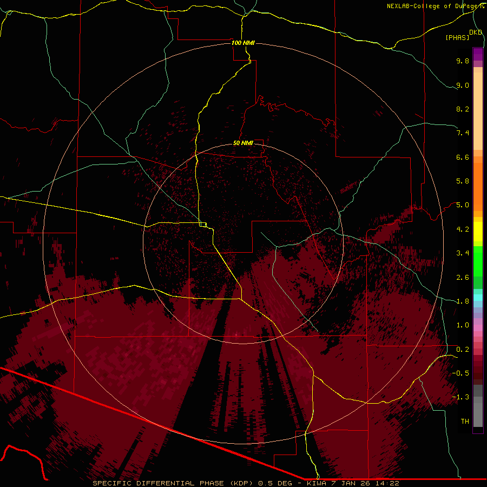Pick the cyan color bar segment
This screenshot has height=487, width=487.
tap(478, 298)
